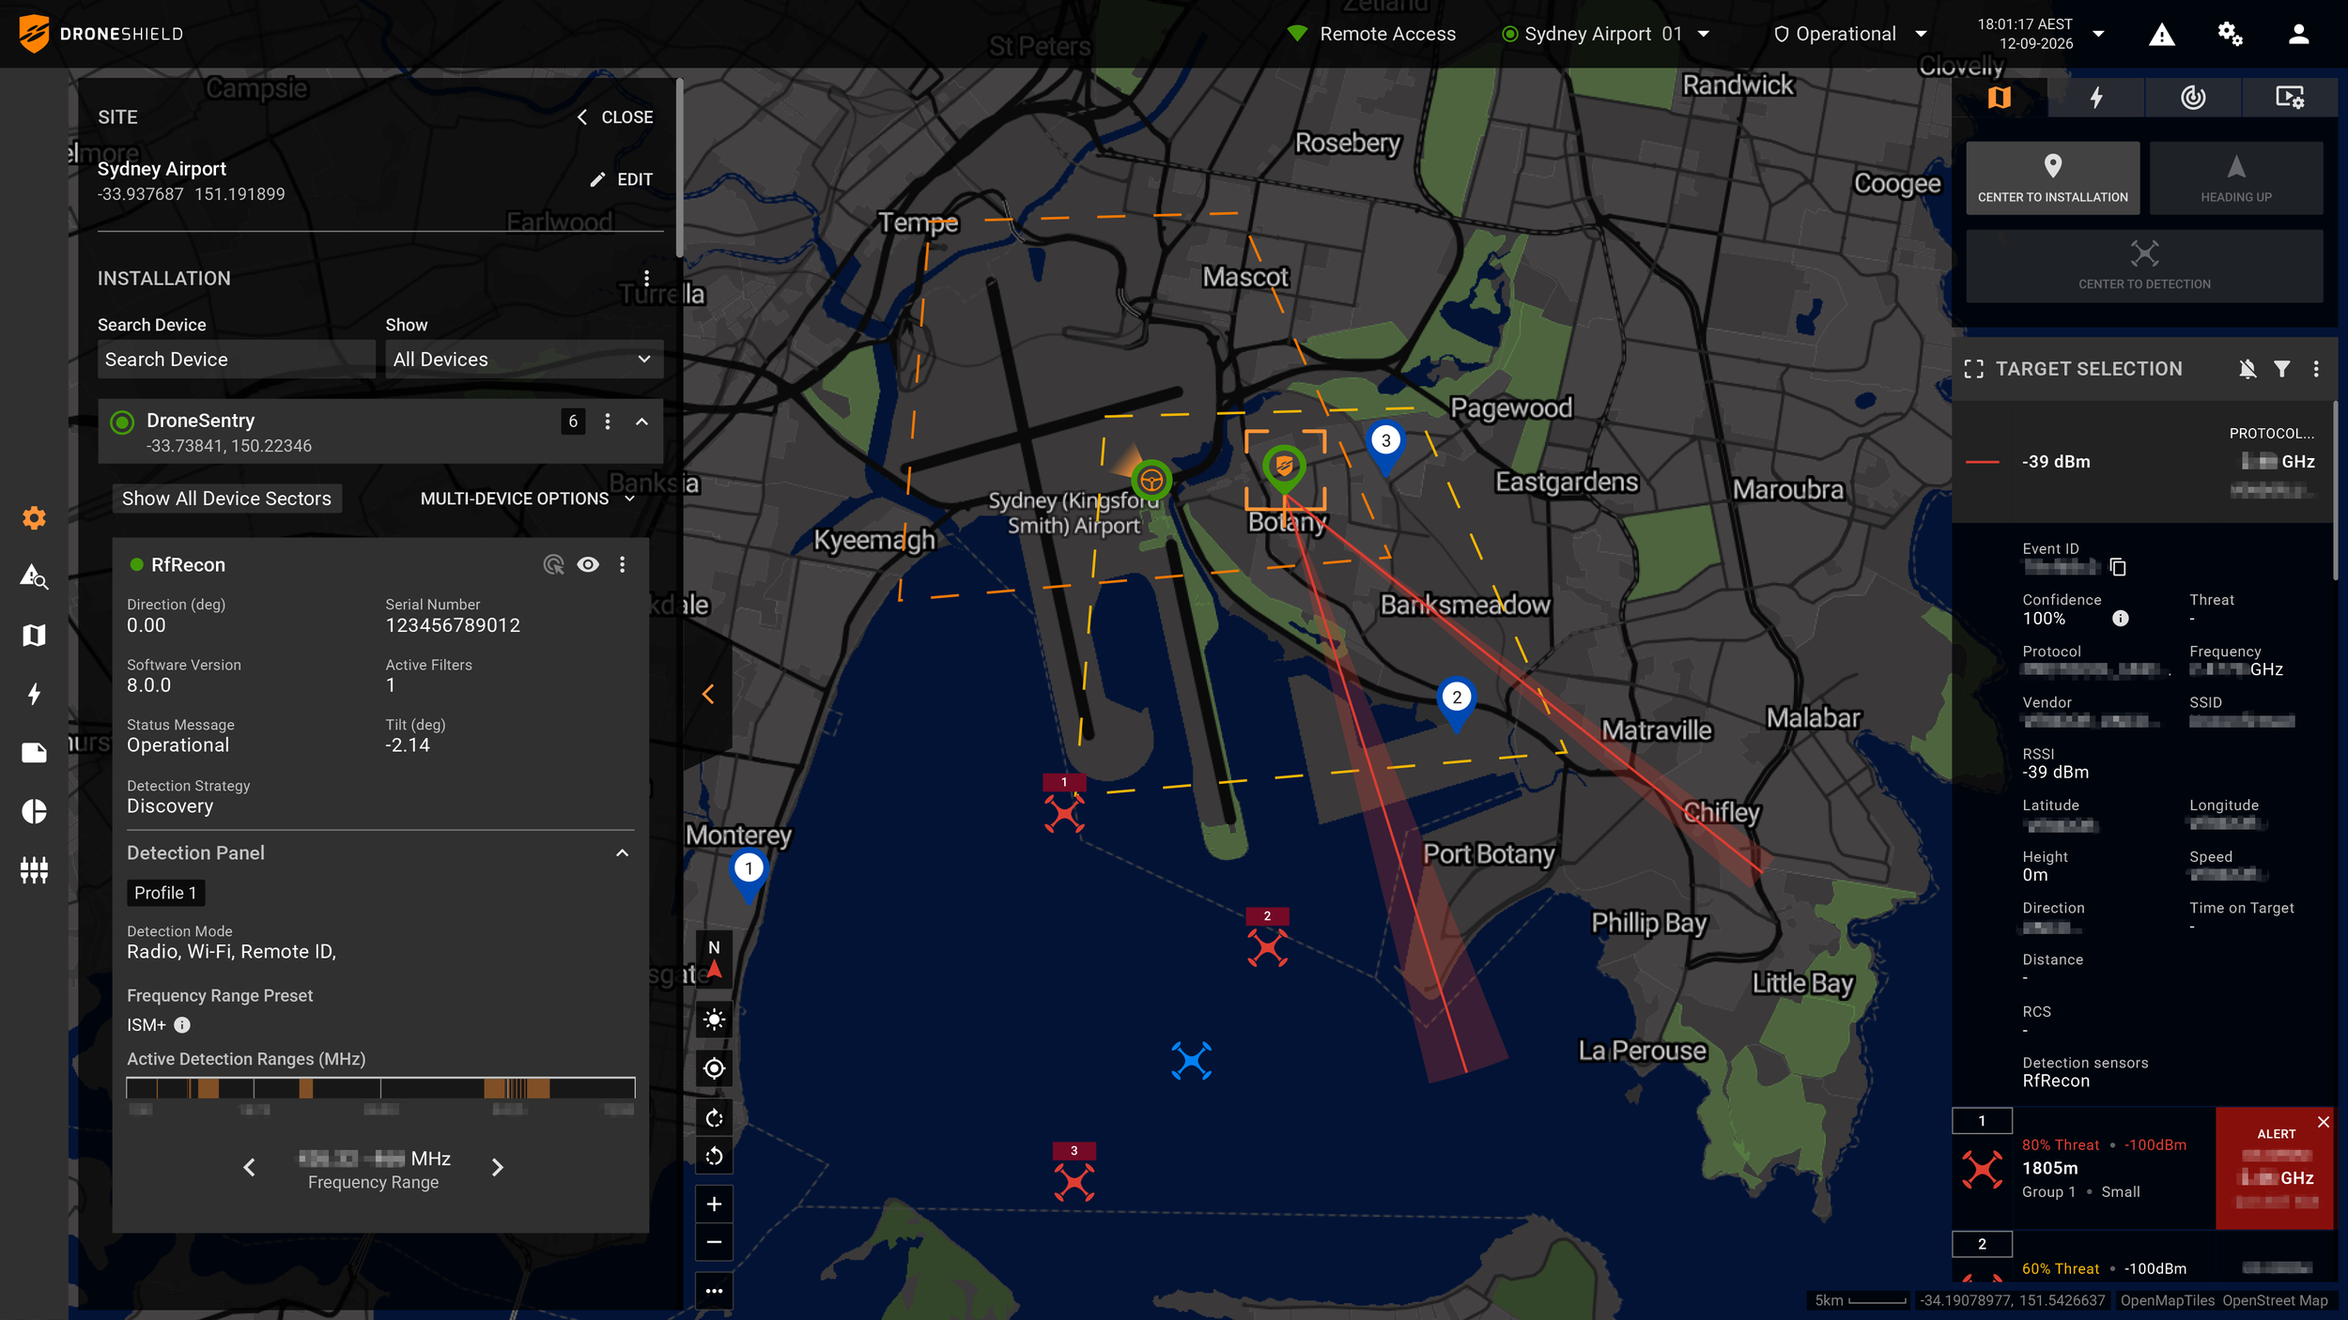Show Confidence info tooltip icon

(2120, 618)
